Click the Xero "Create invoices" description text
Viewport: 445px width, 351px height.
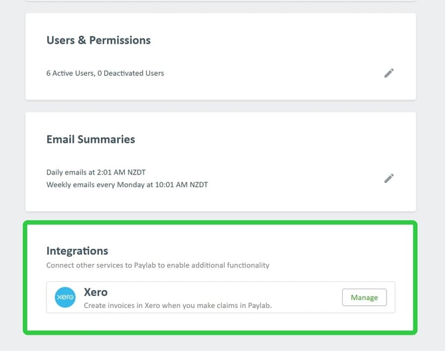(x=178, y=306)
